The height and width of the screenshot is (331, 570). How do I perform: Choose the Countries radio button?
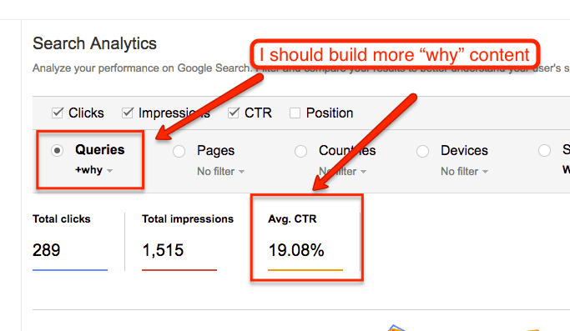point(300,151)
